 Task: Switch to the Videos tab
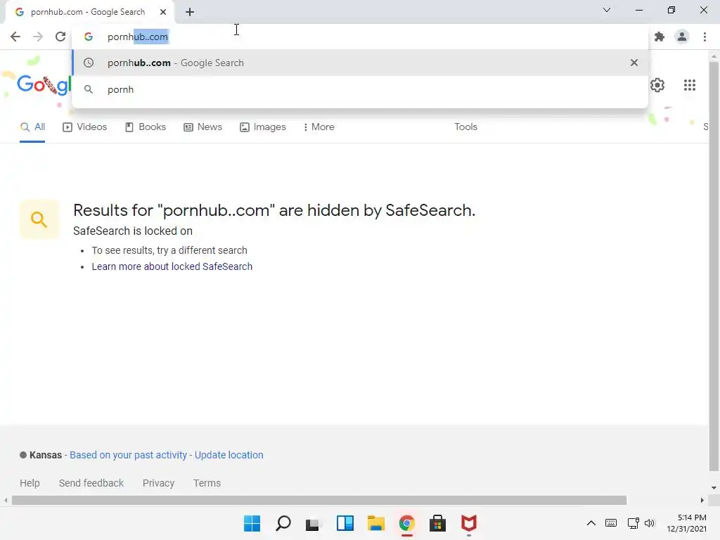pos(85,127)
